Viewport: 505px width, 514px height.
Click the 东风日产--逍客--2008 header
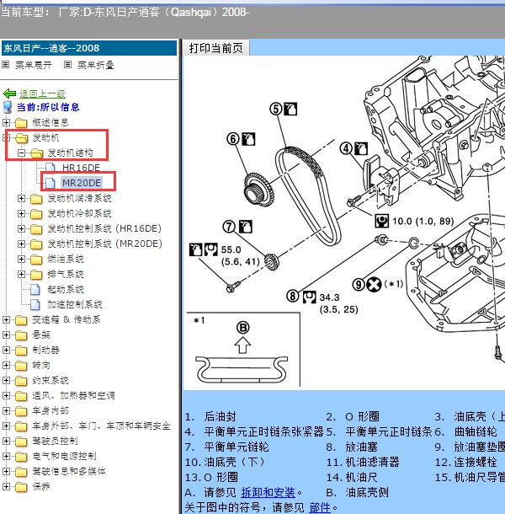tap(89, 48)
